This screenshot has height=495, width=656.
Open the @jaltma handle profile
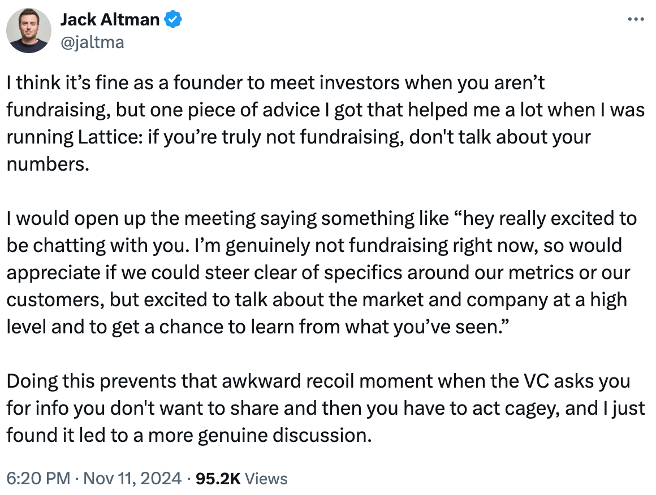point(92,42)
